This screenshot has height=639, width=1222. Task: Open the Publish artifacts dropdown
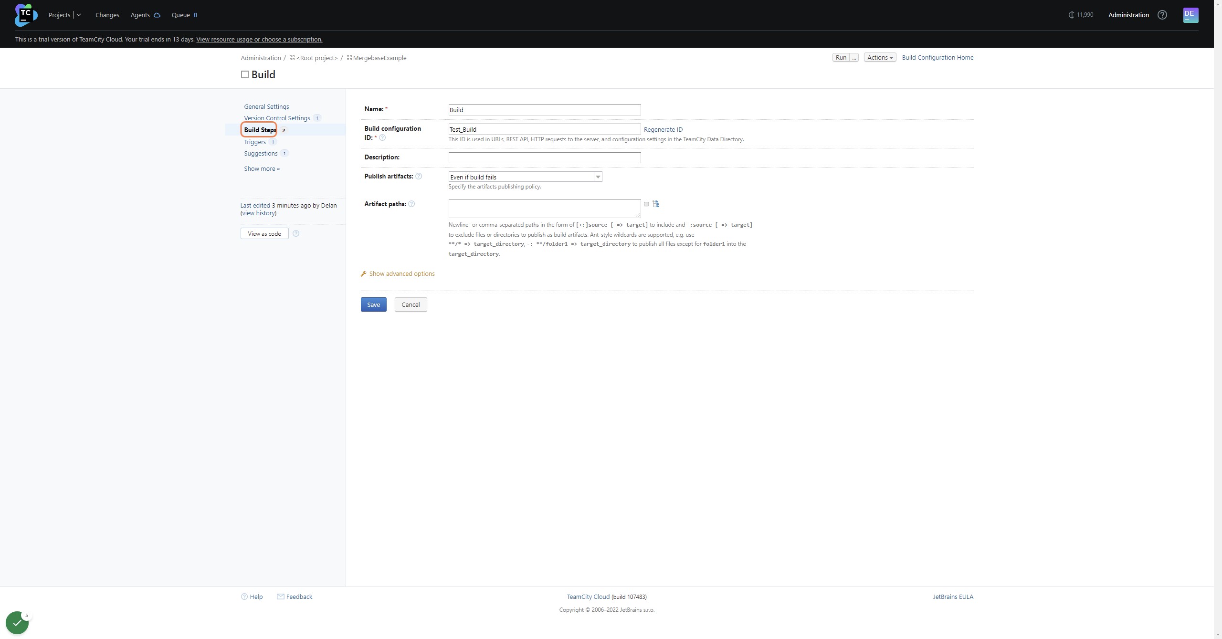pos(525,177)
